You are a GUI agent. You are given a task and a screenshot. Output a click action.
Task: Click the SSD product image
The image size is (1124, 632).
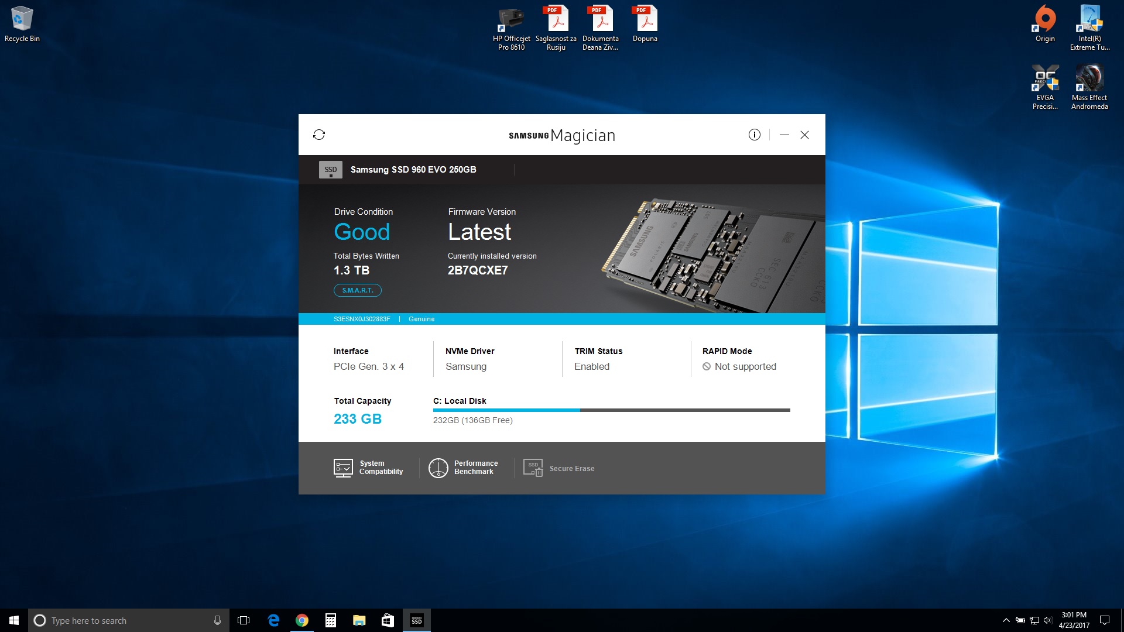(713, 255)
